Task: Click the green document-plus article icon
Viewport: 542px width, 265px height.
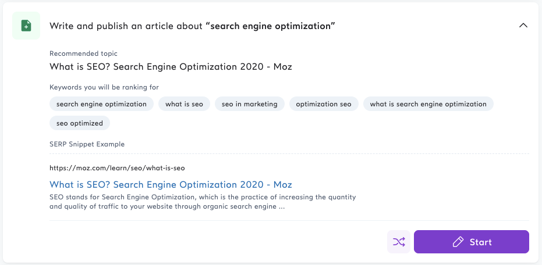Action: (26, 26)
